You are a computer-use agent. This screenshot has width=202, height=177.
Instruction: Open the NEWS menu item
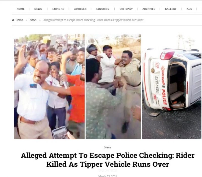pos(38,9)
